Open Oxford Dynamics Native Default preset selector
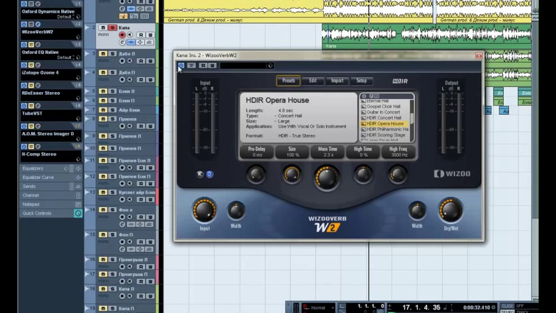The image size is (556, 313). (x=67, y=17)
